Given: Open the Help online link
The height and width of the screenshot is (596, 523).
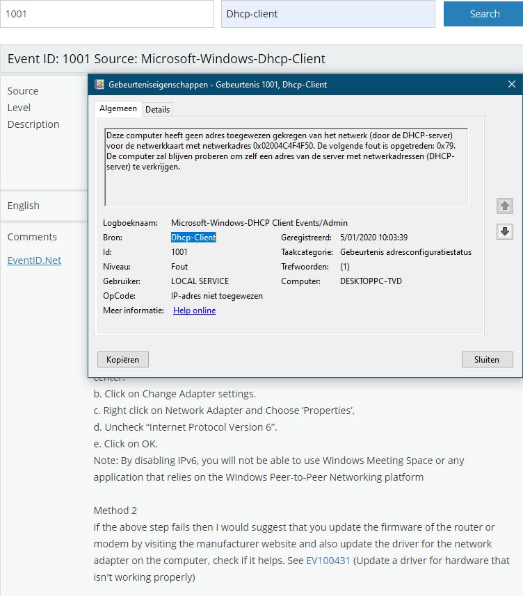Looking at the screenshot, I should click(x=195, y=311).
